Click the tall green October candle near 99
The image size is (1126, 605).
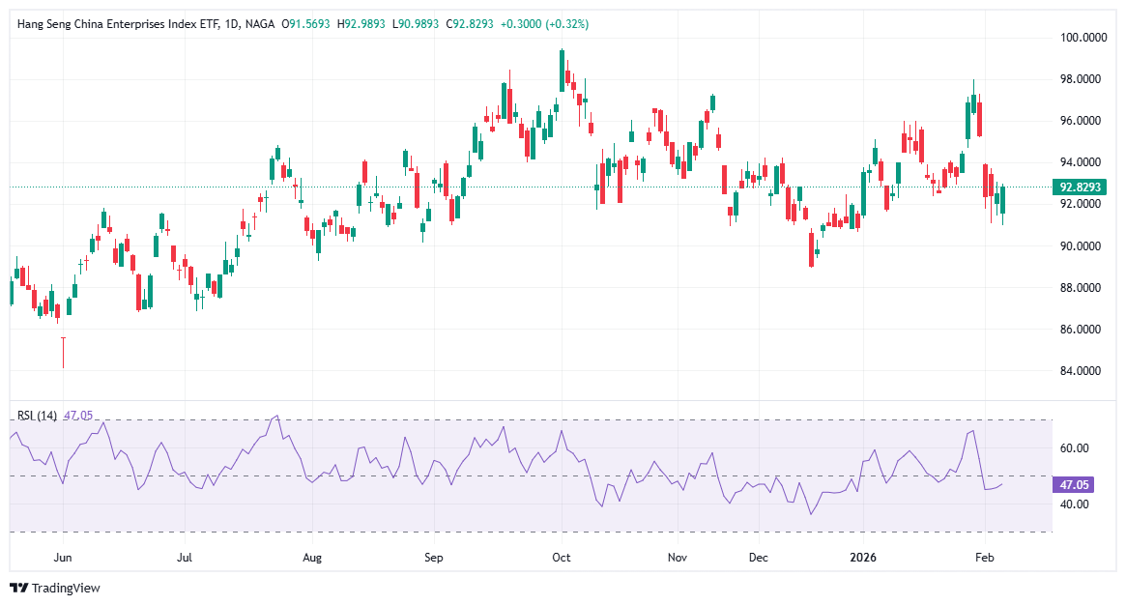[562, 72]
